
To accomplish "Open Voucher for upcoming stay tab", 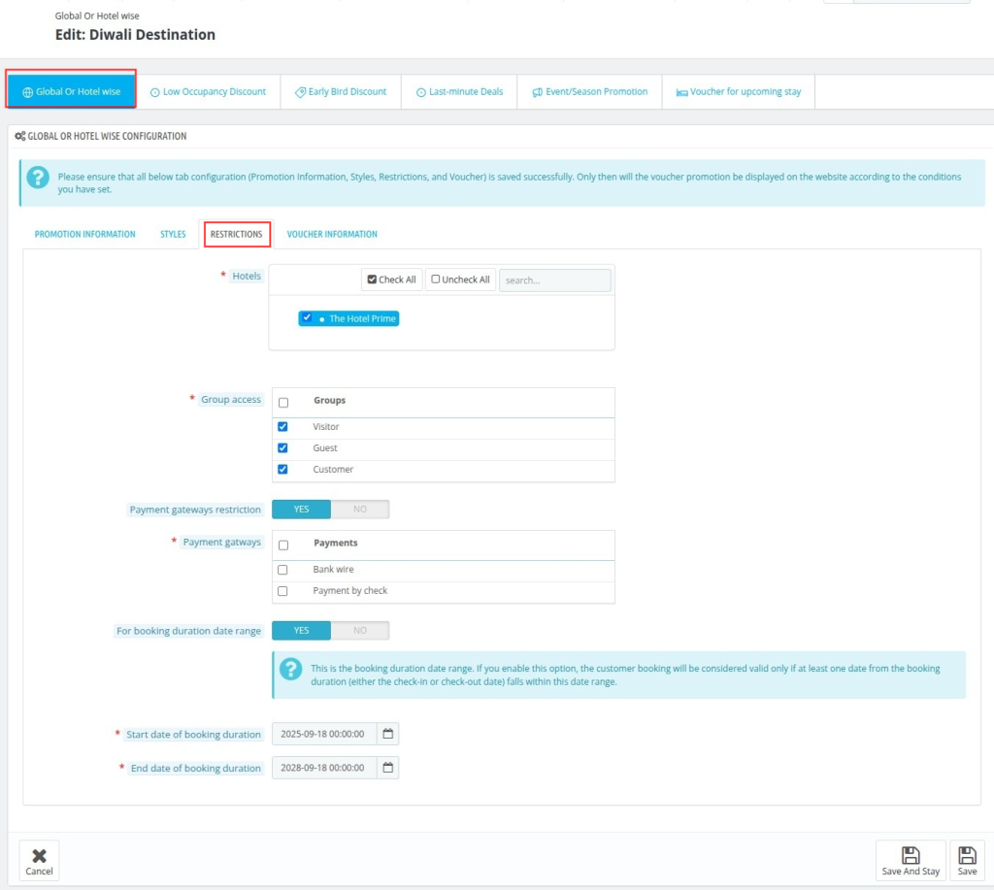I will point(739,92).
